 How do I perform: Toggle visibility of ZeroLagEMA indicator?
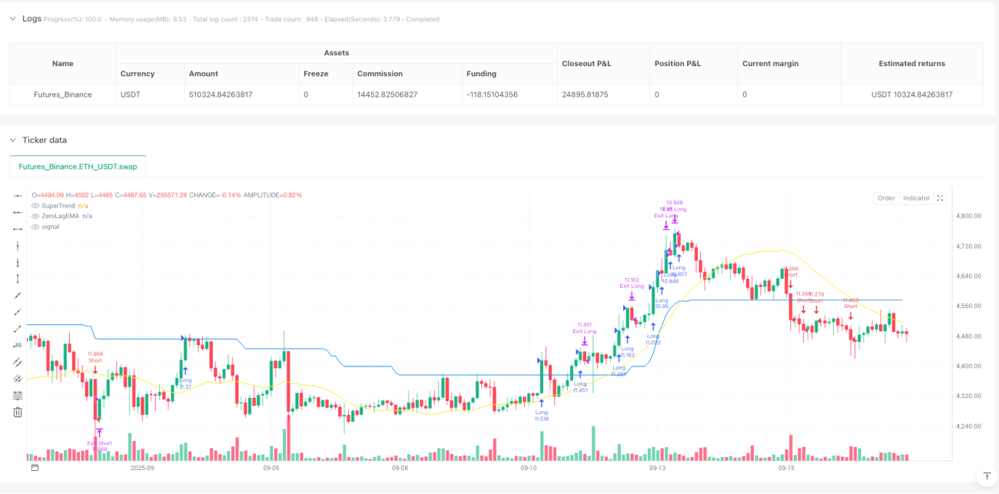(x=35, y=216)
